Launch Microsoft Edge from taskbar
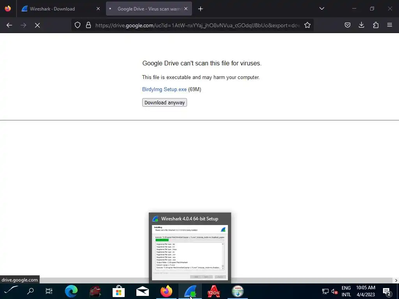Viewport: 399px width, 299px height. click(x=71, y=291)
